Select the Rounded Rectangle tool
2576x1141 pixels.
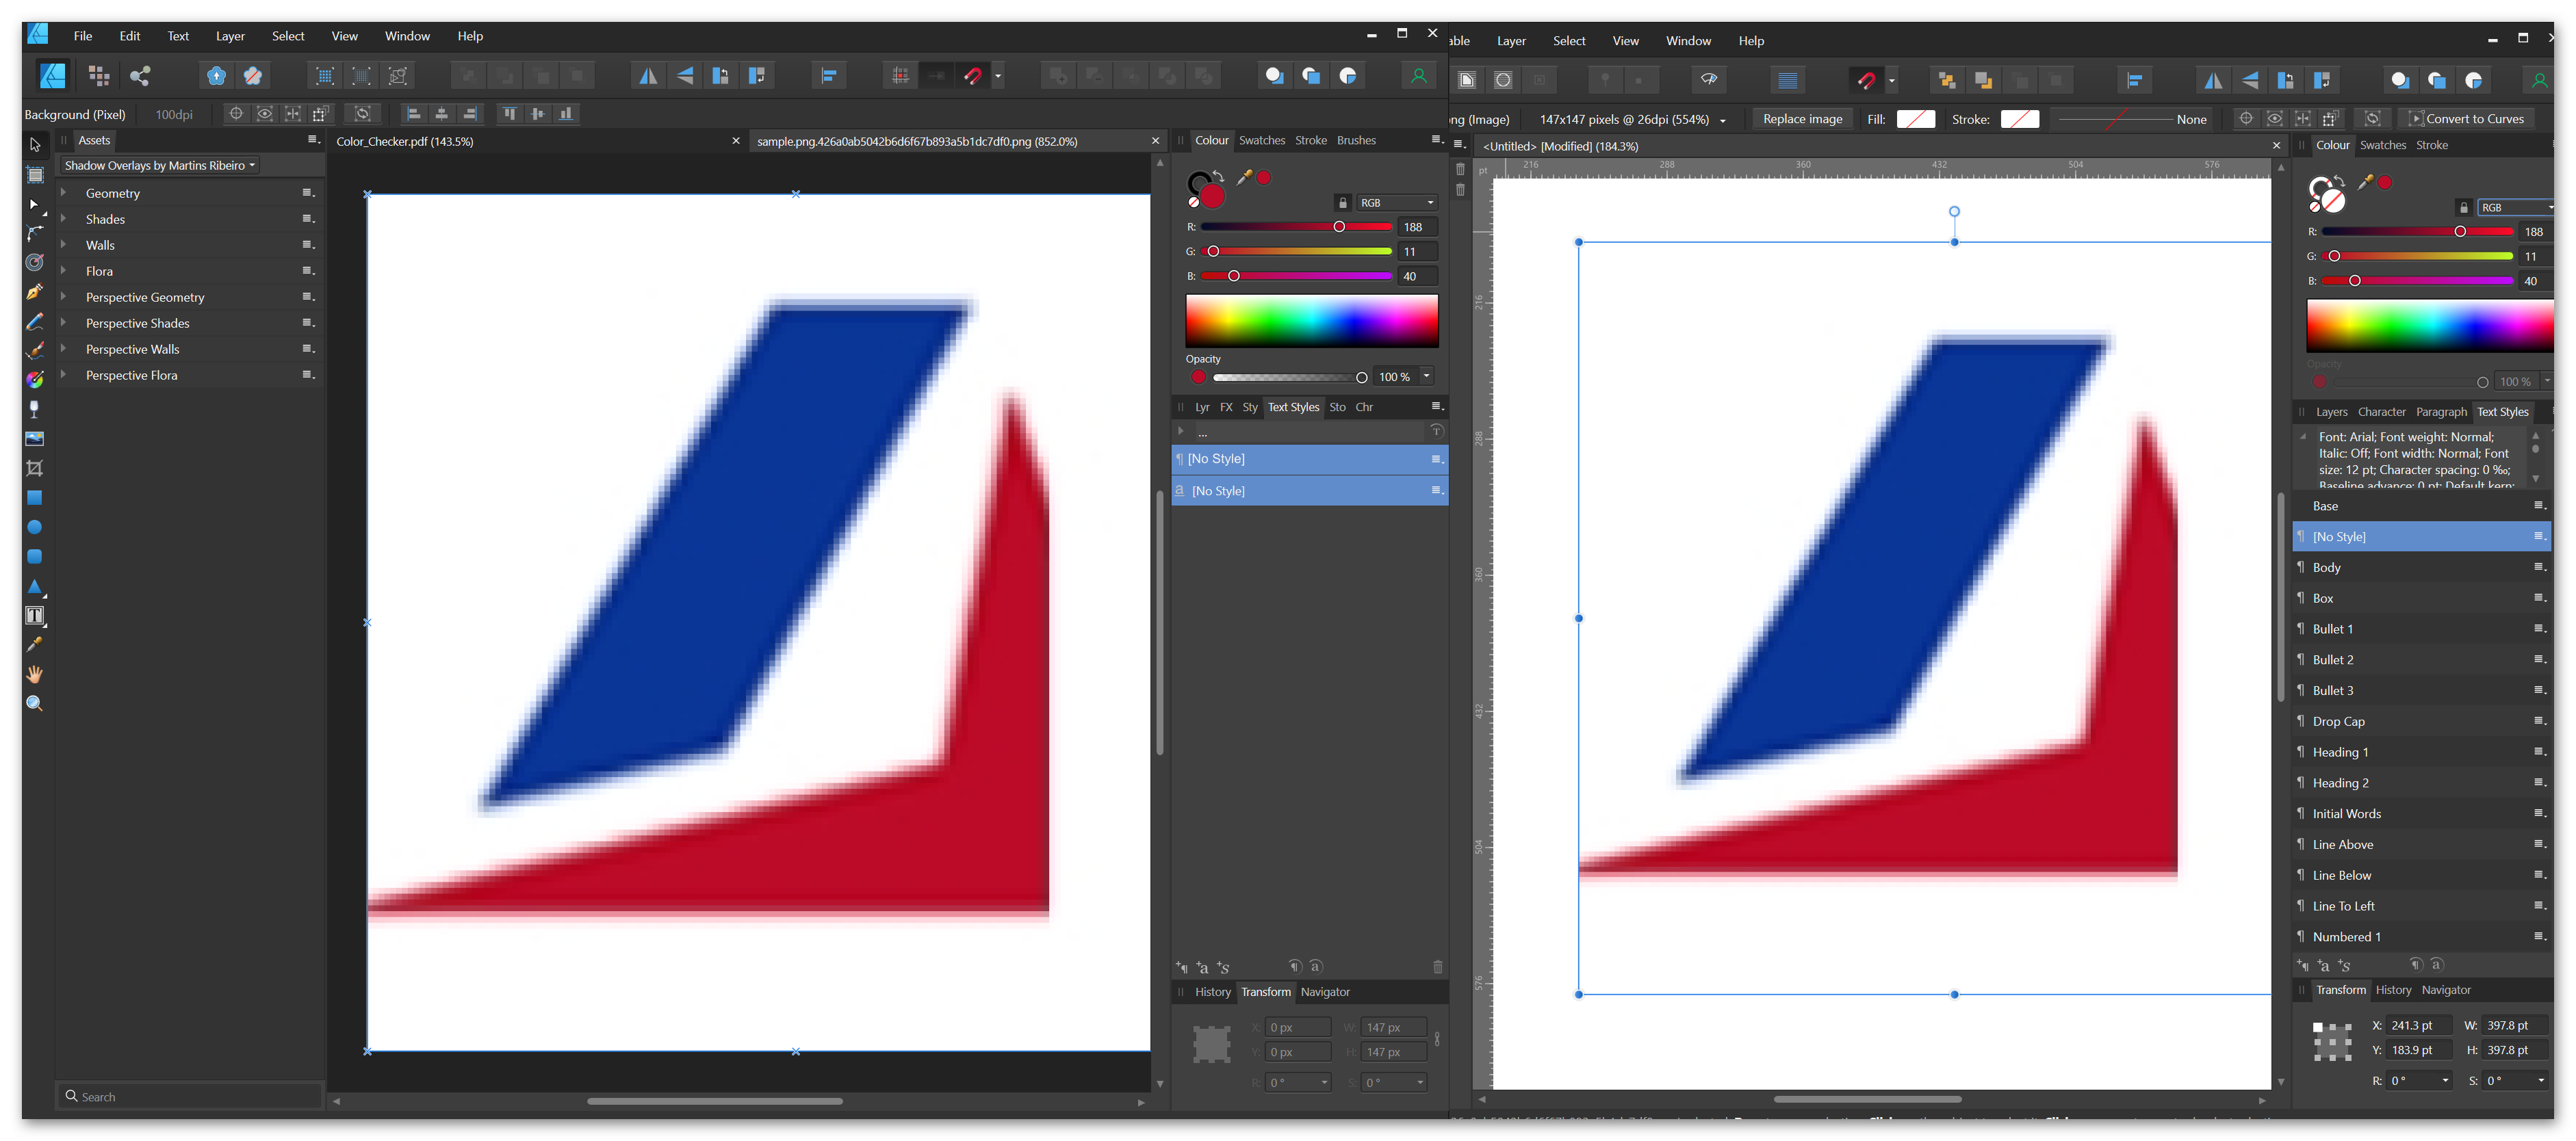click(x=35, y=557)
